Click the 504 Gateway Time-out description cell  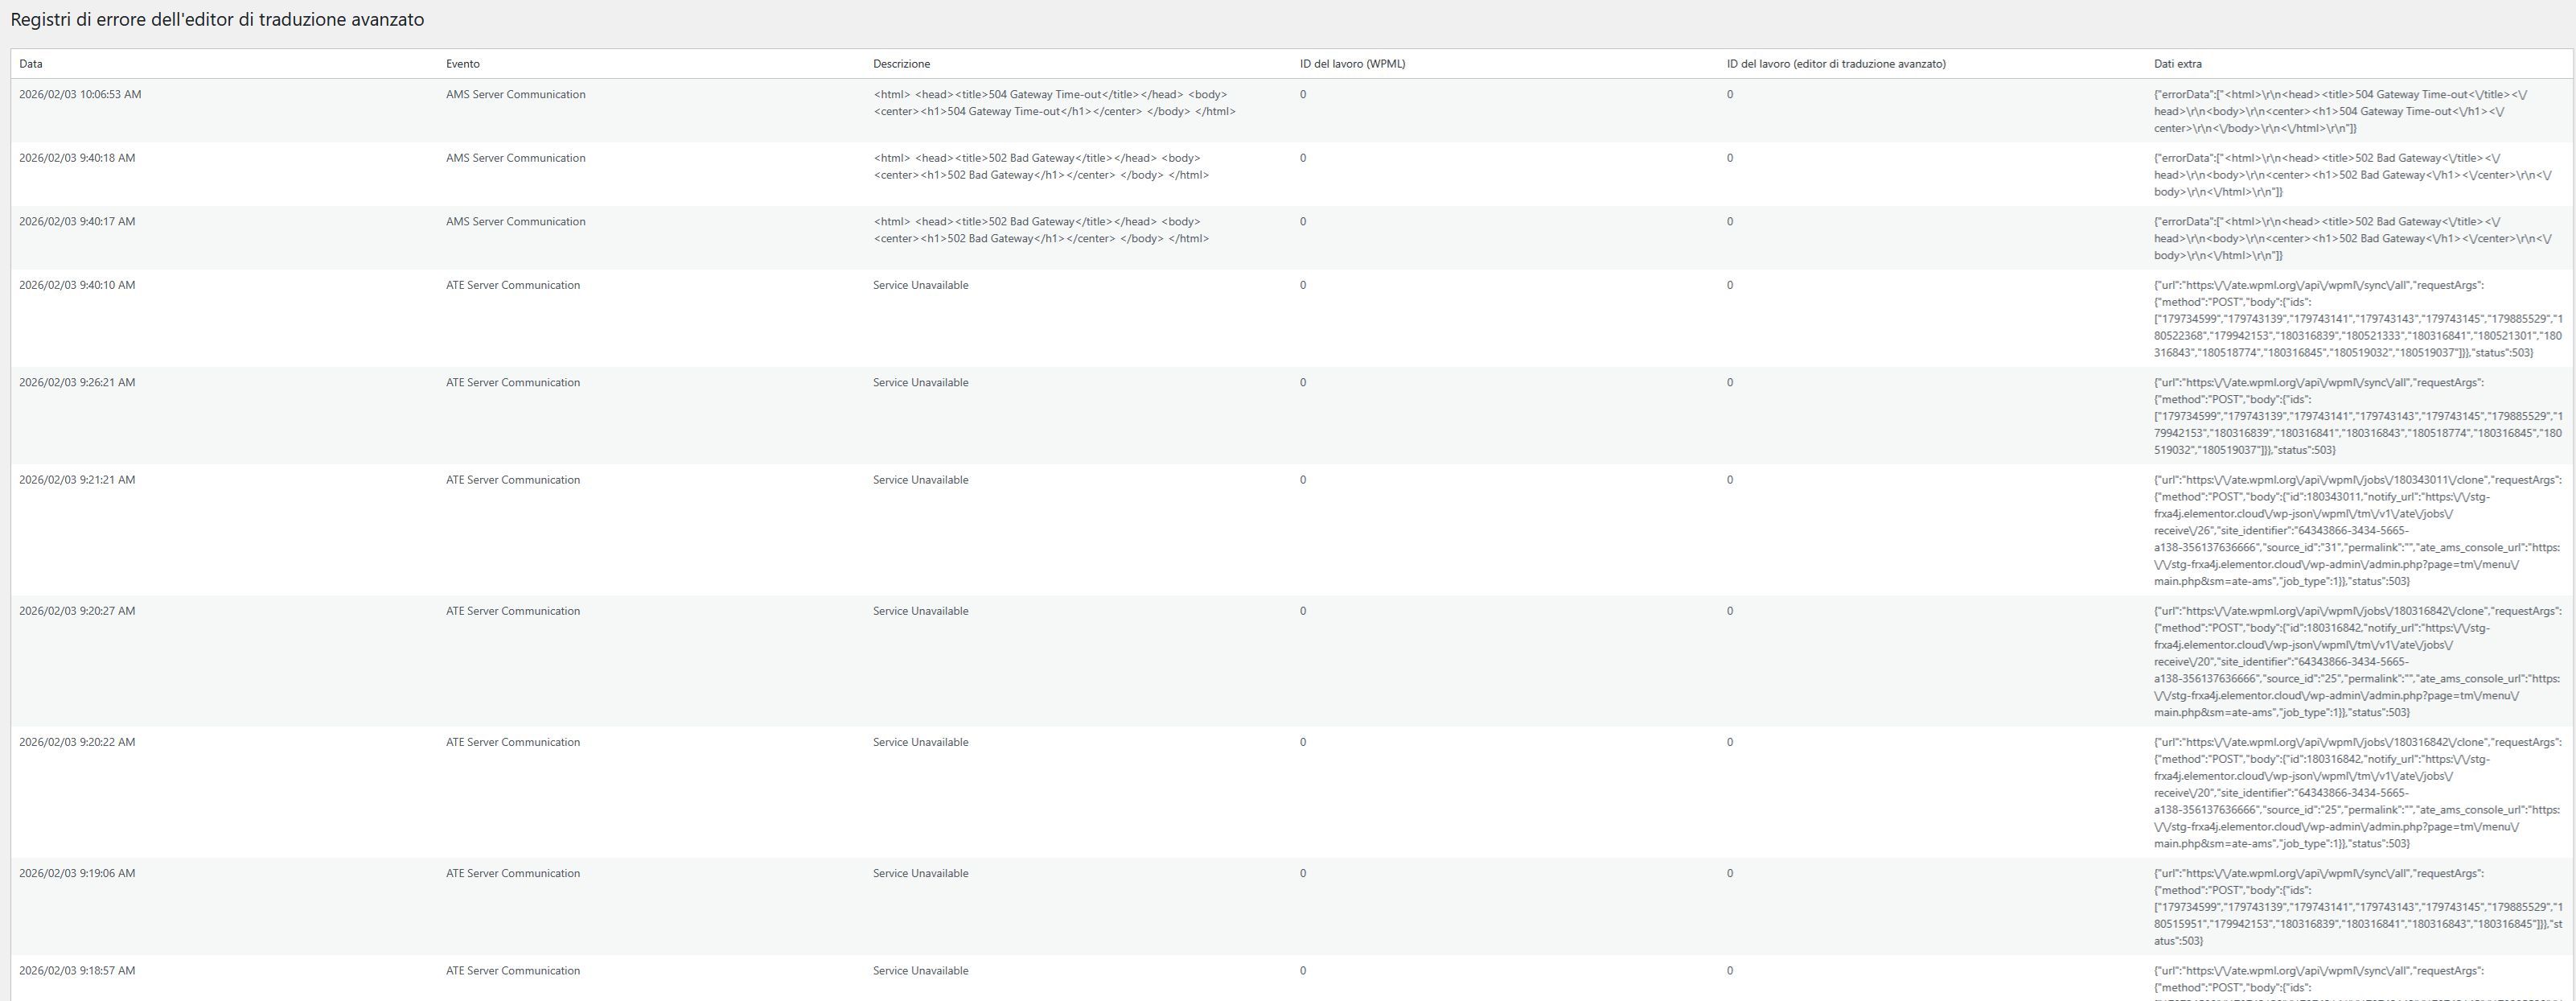(x=1054, y=103)
